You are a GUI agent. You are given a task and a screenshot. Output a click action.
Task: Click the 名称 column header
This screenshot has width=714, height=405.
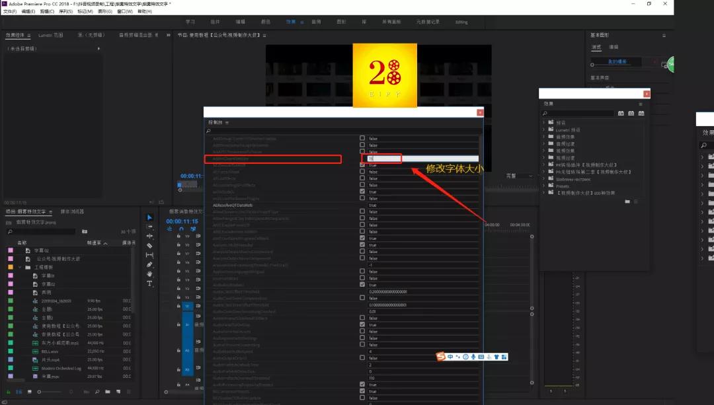(x=22, y=243)
